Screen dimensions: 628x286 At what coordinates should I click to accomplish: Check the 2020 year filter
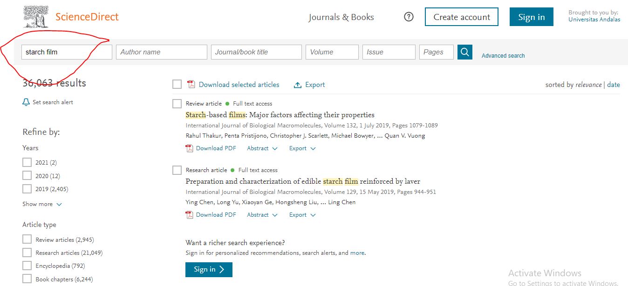[x=27, y=176]
